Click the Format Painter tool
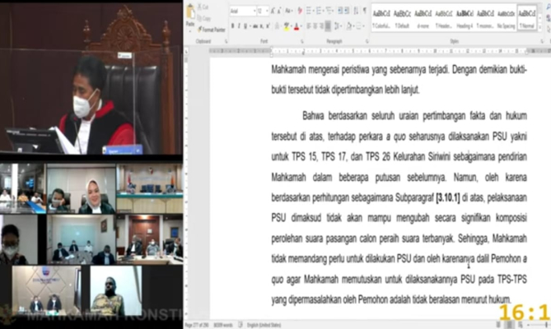 click(x=212, y=29)
